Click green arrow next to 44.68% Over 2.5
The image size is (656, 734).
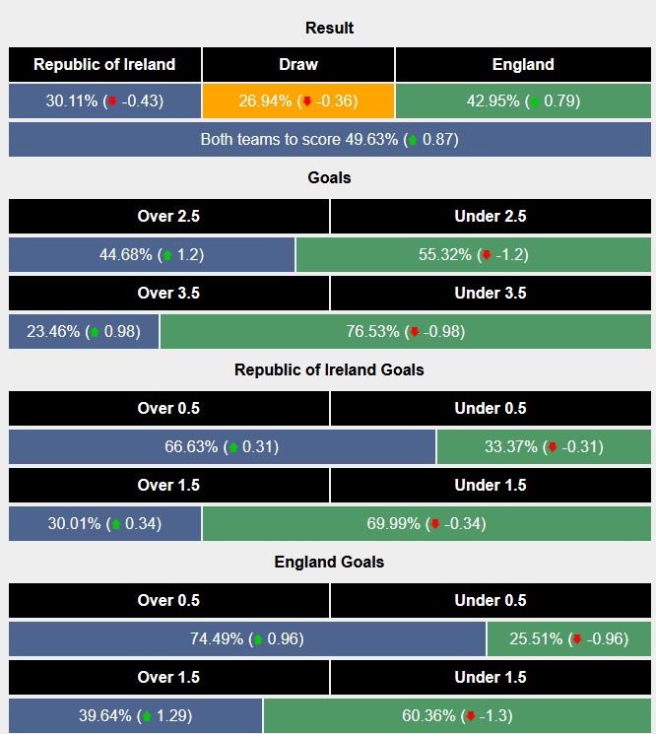(x=166, y=255)
